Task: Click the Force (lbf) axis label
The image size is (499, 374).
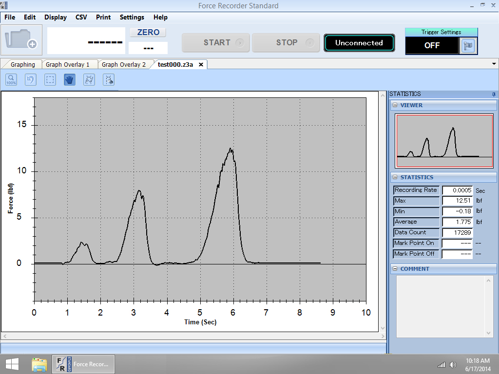Action: coord(11,198)
